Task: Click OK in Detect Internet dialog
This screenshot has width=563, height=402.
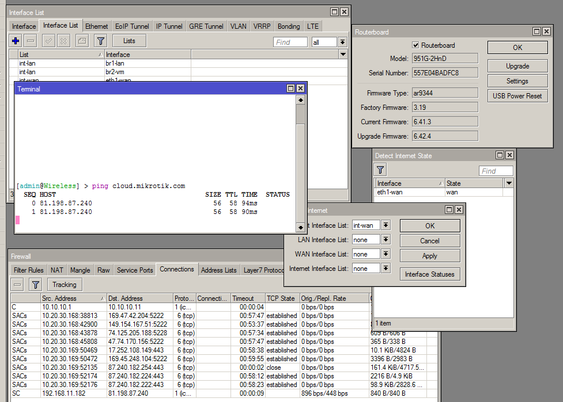Action: pyautogui.click(x=430, y=225)
